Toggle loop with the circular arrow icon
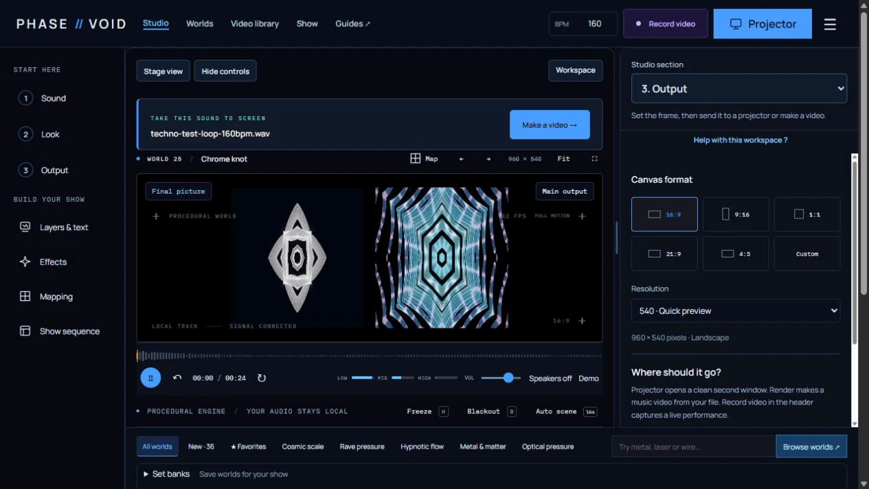The image size is (869, 489). point(261,378)
